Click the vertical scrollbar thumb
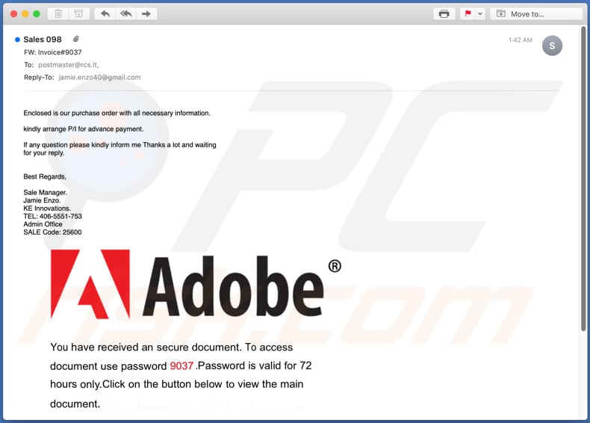Screen dimensions: 590x423 tap(583, 179)
